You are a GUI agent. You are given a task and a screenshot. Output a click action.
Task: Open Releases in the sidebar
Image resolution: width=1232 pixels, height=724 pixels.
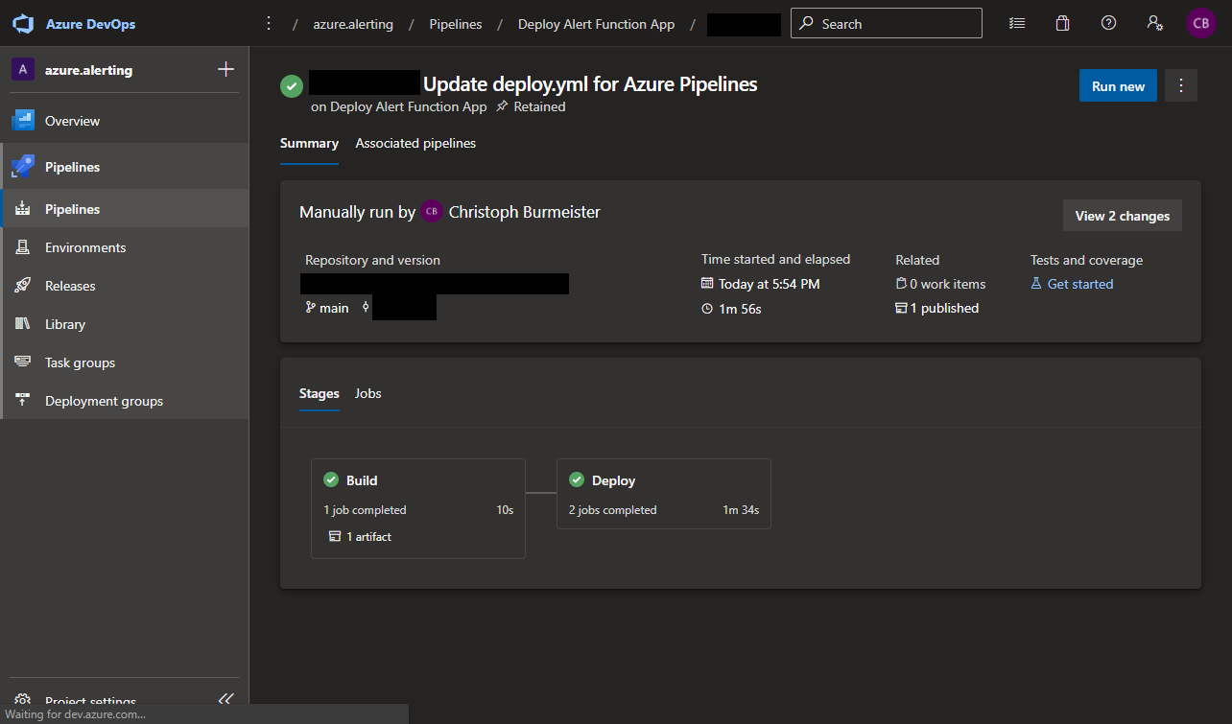coord(125,286)
